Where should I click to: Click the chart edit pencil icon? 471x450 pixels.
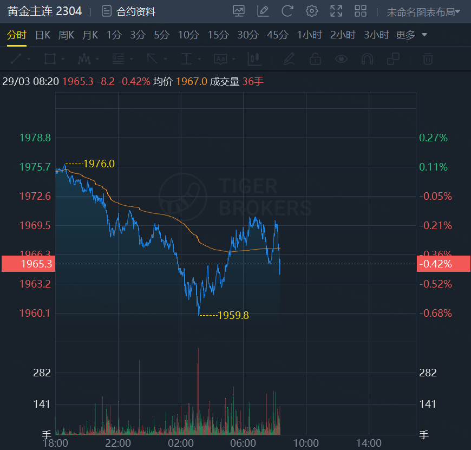click(x=263, y=11)
